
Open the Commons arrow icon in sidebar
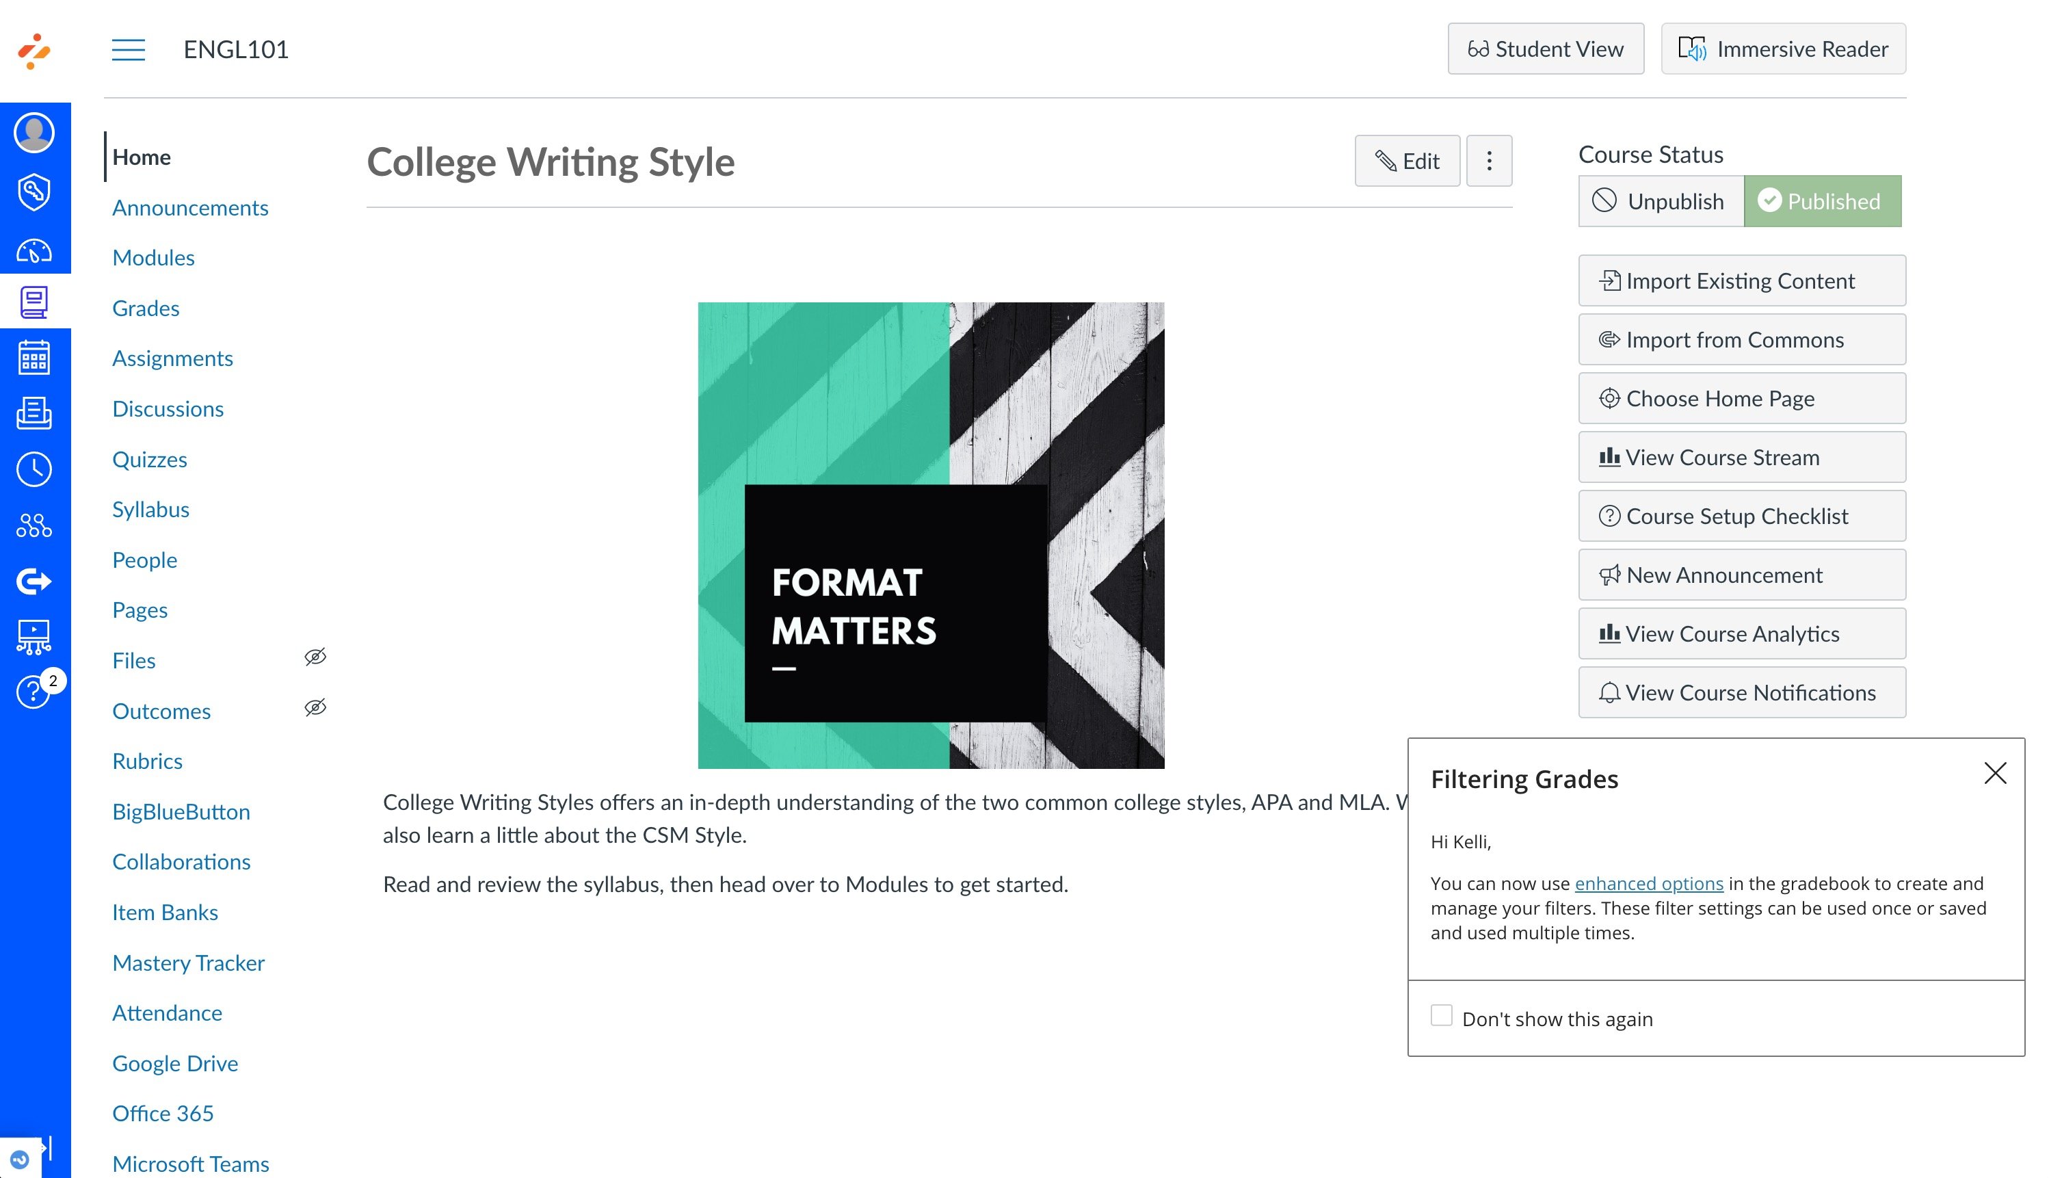point(34,581)
